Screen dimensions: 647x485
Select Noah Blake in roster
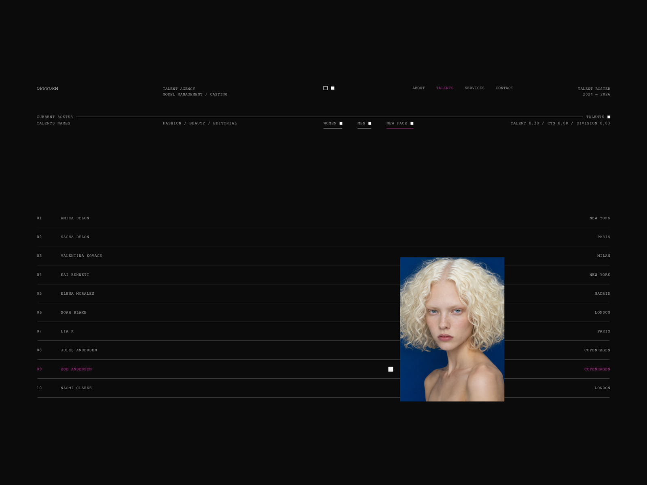[x=74, y=312]
